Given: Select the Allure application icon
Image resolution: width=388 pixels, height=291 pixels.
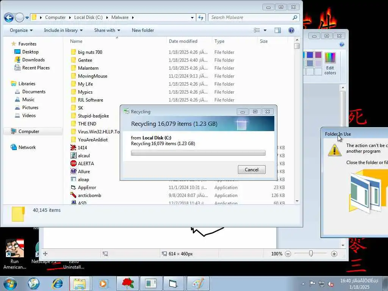Looking at the screenshot, I should pos(73,171).
